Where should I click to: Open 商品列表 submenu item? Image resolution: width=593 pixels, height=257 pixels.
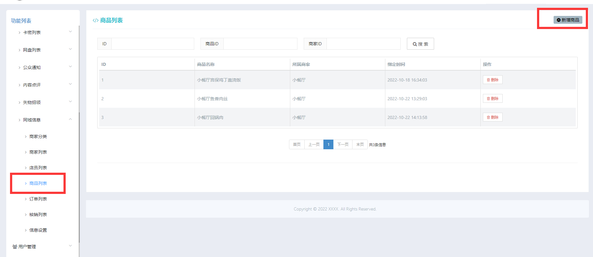point(38,183)
